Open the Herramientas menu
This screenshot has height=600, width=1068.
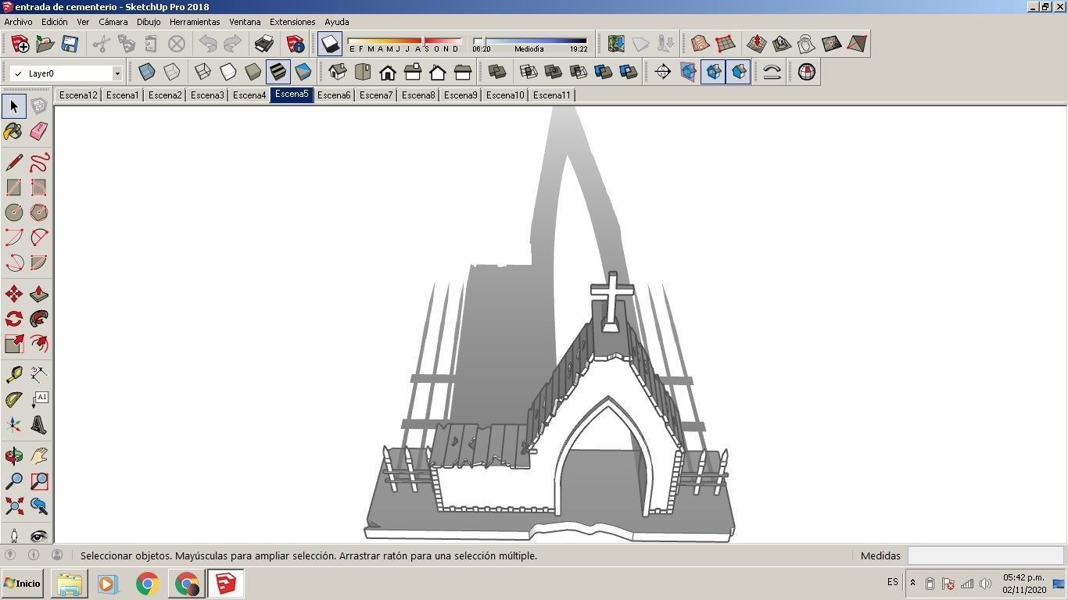[x=195, y=22]
